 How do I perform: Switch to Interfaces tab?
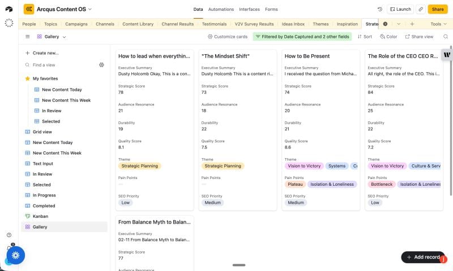(x=249, y=9)
